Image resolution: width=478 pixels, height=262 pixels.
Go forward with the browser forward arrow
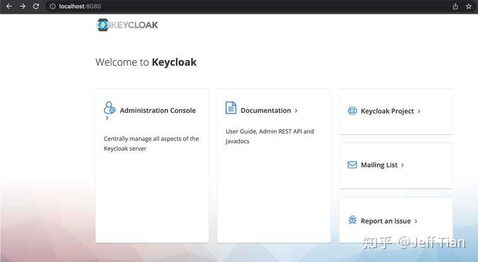pos(23,6)
